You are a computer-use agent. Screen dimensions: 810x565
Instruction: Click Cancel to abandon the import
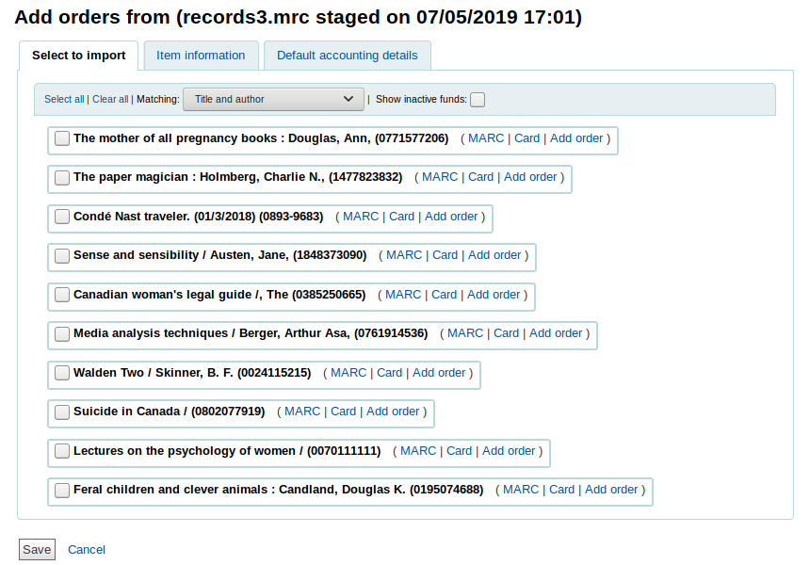86,549
